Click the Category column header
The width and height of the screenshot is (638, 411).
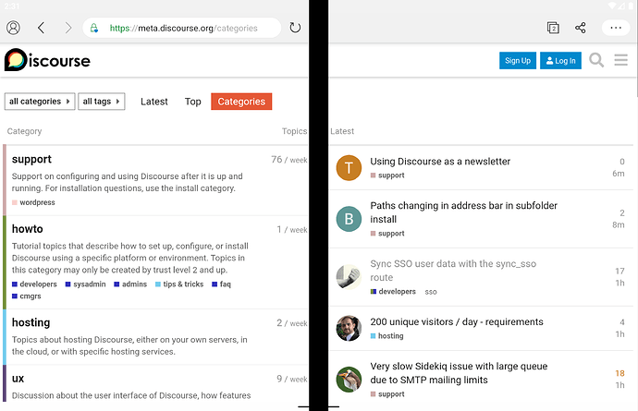tap(24, 131)
